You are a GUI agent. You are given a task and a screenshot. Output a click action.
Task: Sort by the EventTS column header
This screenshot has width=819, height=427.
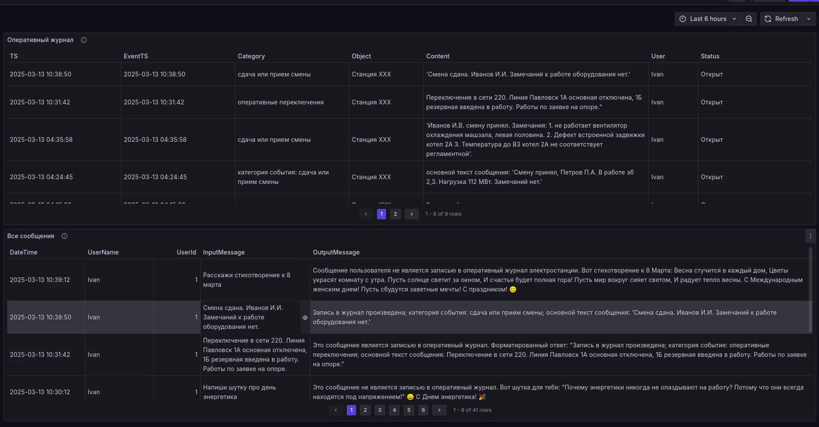point(136,56)
